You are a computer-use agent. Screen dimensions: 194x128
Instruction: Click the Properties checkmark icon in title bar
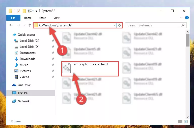point(19,11)
